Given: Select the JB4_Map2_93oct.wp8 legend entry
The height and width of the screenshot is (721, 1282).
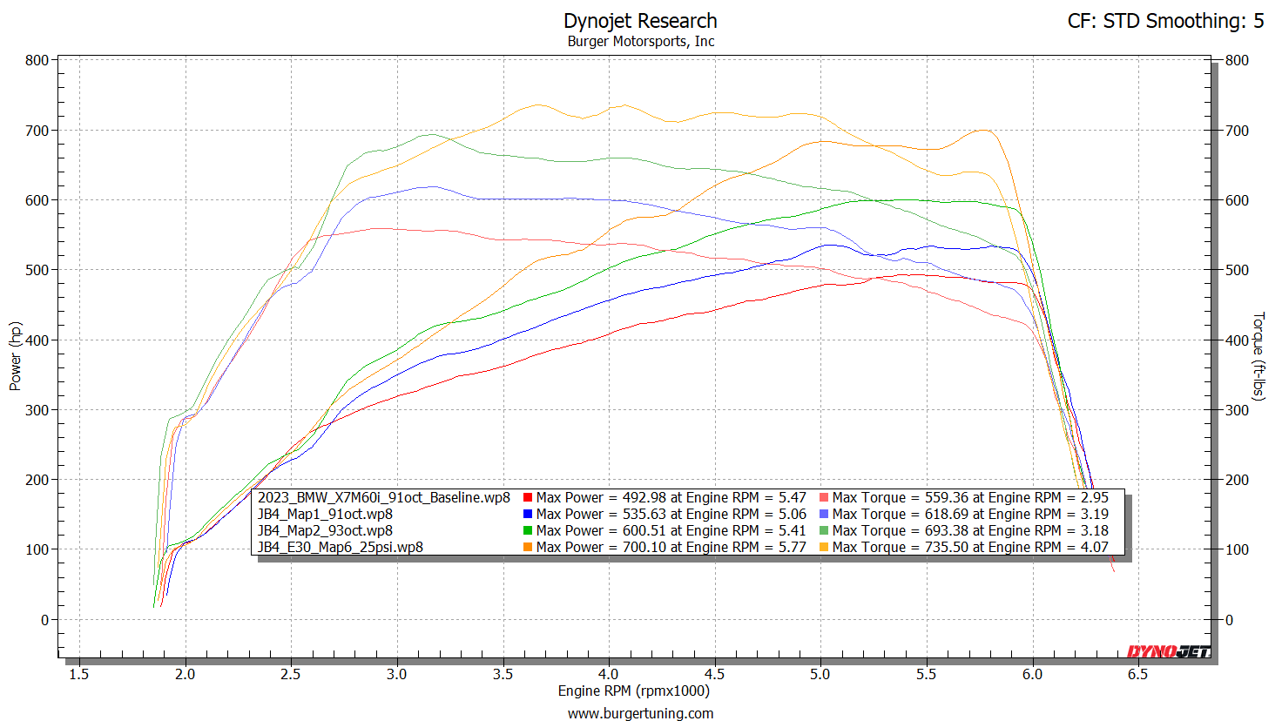Looking at the screenshot, I should 325,531.
